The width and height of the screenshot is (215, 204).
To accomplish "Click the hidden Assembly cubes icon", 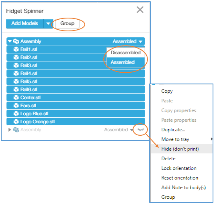I will click(16, 130).
